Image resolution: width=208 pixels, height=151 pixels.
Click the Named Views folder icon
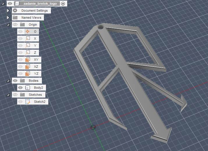click(x=15, y=18)
